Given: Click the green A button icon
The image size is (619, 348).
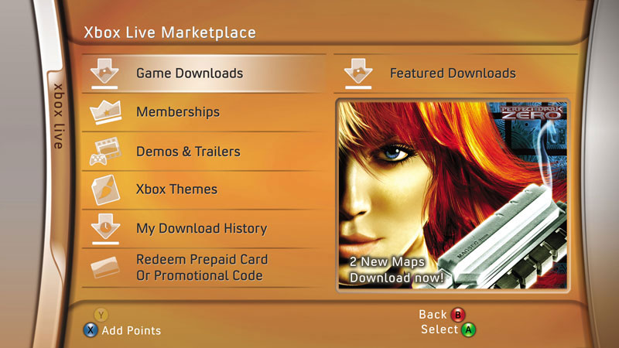Looking at the screenshot, I should (x=468, y=330).
